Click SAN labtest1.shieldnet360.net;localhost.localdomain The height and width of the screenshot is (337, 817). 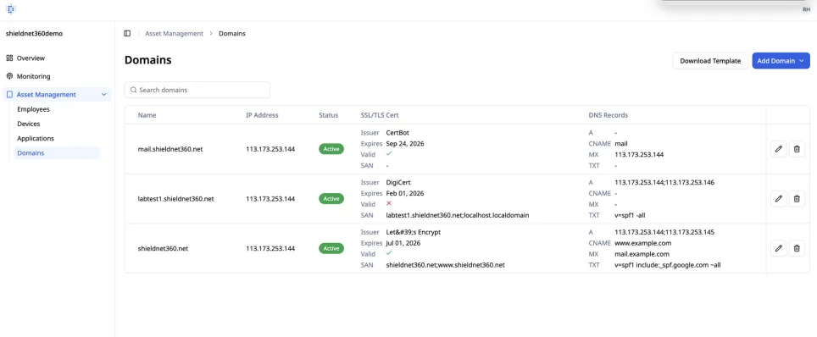[x=458, y=215]
